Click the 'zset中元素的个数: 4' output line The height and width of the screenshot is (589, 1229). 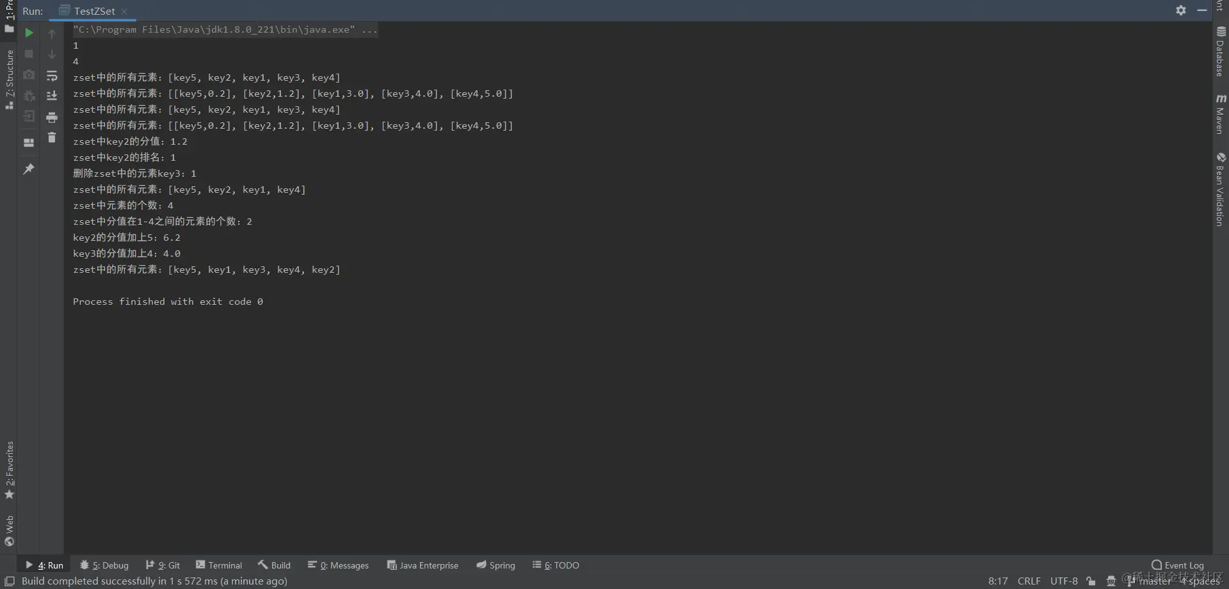pyautogui.click(x=123, y=206)
